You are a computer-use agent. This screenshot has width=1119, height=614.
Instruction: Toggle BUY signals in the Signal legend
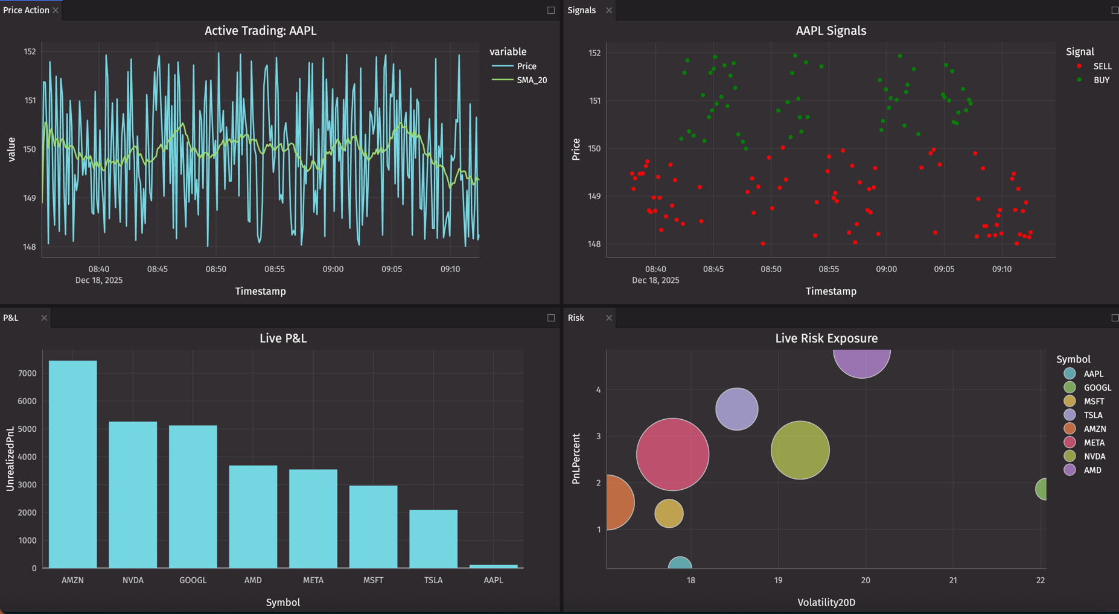coord(1101,80)
